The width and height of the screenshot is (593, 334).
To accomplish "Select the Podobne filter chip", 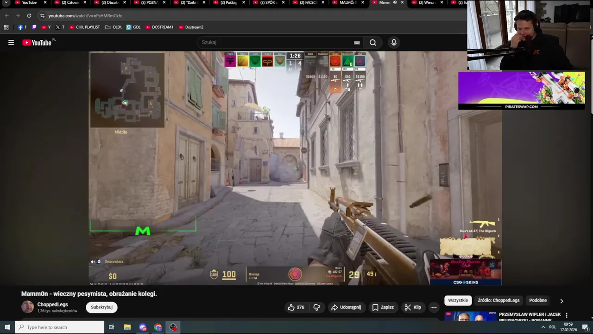I will pos(538,301).
